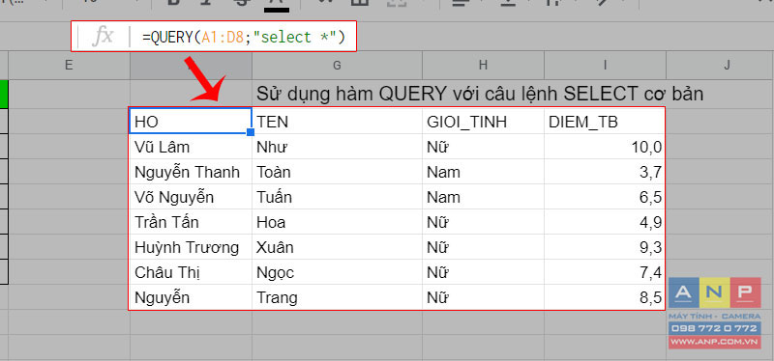774x361 pixels.
Task: Click the Nữ cell in Trang's row
Action: coord(483,297)
